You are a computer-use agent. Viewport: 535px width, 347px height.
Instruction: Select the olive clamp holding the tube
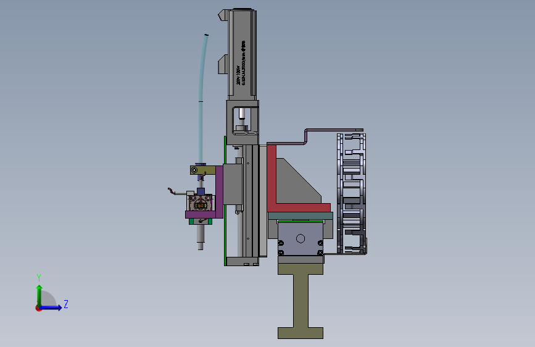tap(202, 170)
